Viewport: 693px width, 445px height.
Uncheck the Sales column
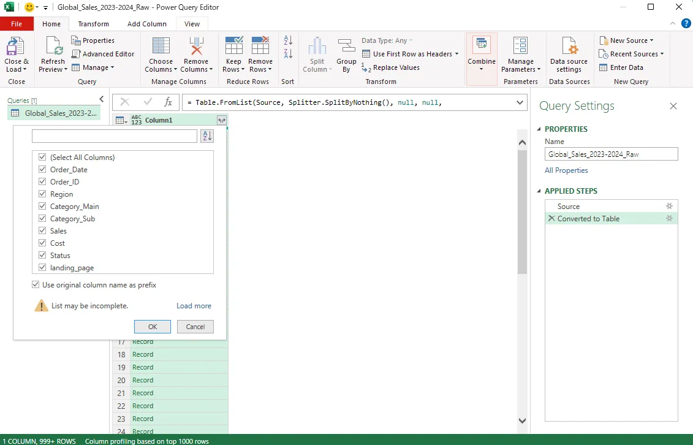click(42, 230)
